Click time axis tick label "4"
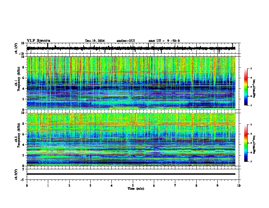Screen dimensions: 269x208 [x=112, y=186]
